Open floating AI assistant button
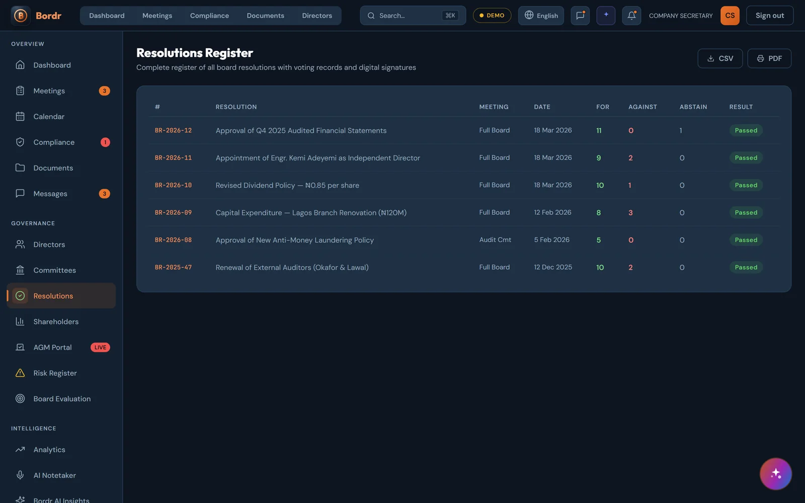The image size is (805, 503). click(776, 474)
